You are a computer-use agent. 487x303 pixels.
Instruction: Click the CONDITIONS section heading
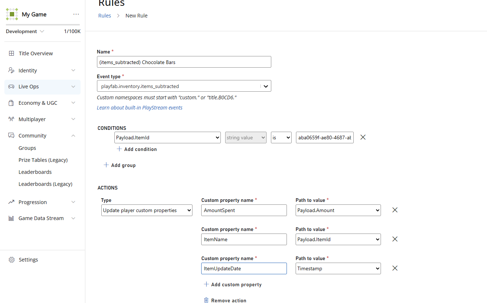112,128
